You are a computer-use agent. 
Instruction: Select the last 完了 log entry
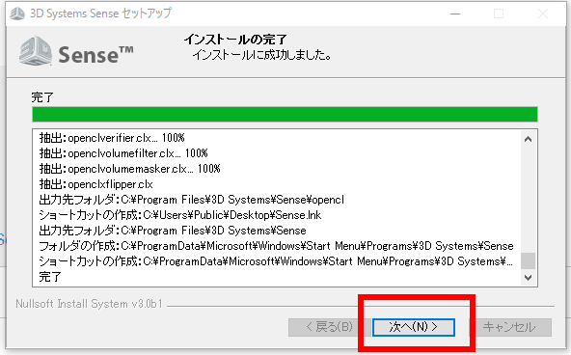click(x=50, y=277)
